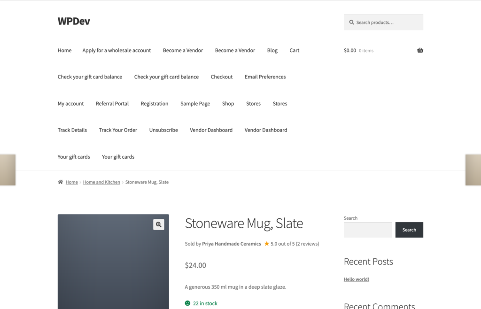Zoom the product image with the magnifier icon
The image size is (481, 309).
159,224
